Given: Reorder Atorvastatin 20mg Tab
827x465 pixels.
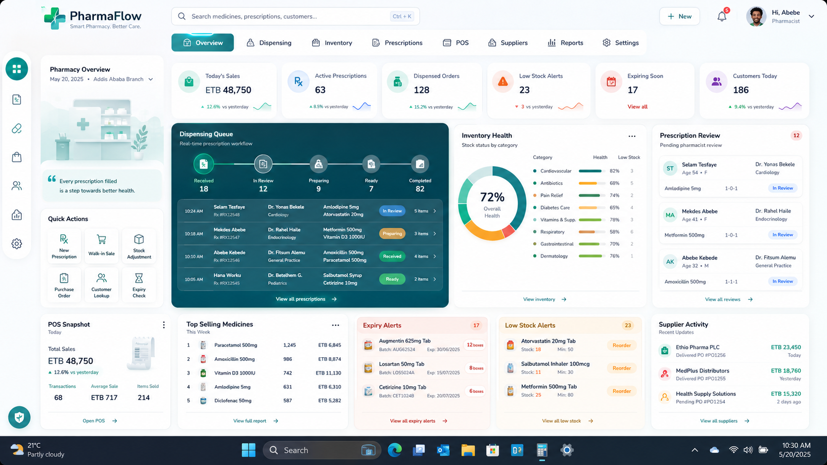Looking at the screenshot, I should click(x=622, y=345).
